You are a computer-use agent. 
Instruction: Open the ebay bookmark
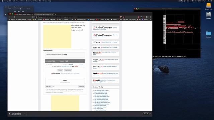pyautogui.click(x=120, y=20)
